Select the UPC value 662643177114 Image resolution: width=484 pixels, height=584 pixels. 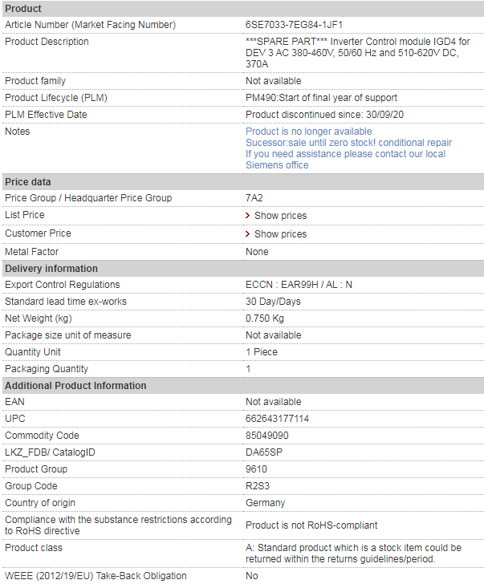[x=277, y=419]
